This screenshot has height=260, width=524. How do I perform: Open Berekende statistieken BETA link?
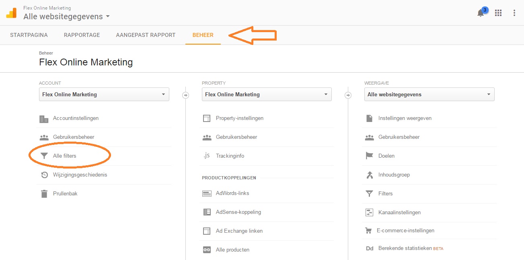pyautogui.click(x=411, y=249)
